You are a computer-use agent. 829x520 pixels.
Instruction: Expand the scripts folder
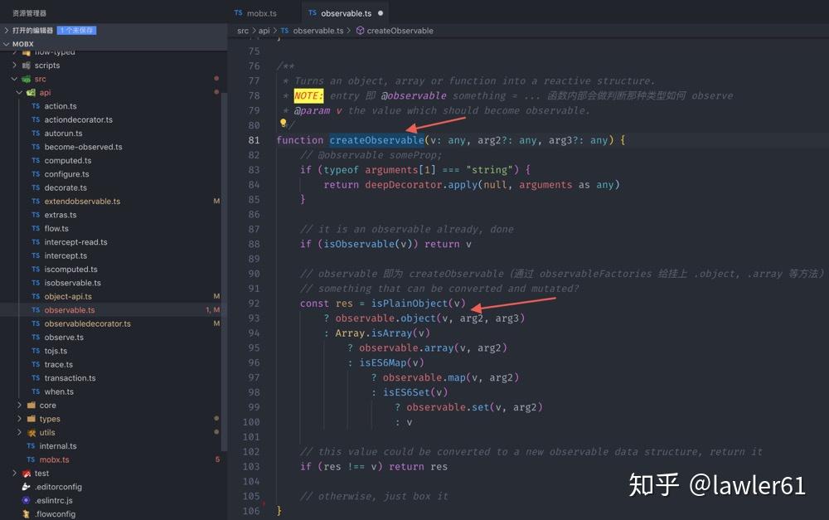(14, 65)
